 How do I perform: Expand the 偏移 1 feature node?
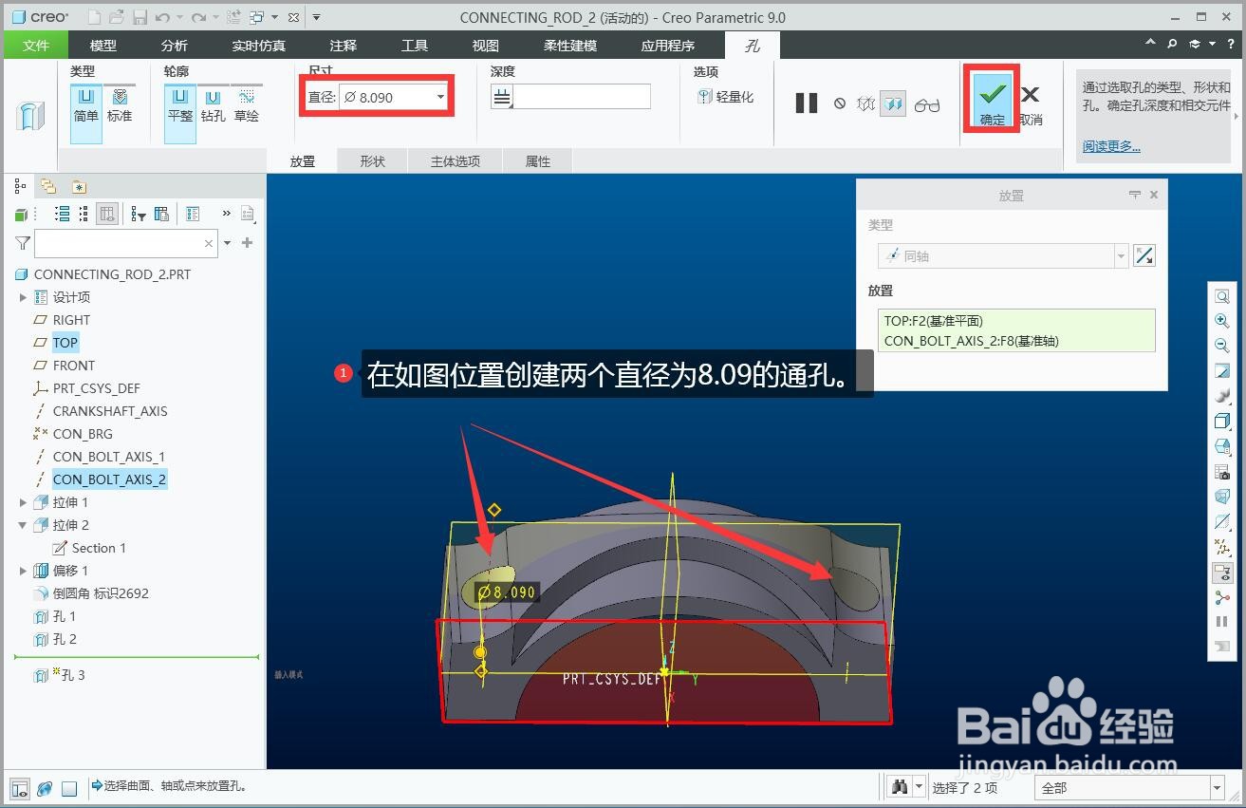pos(23,571)
